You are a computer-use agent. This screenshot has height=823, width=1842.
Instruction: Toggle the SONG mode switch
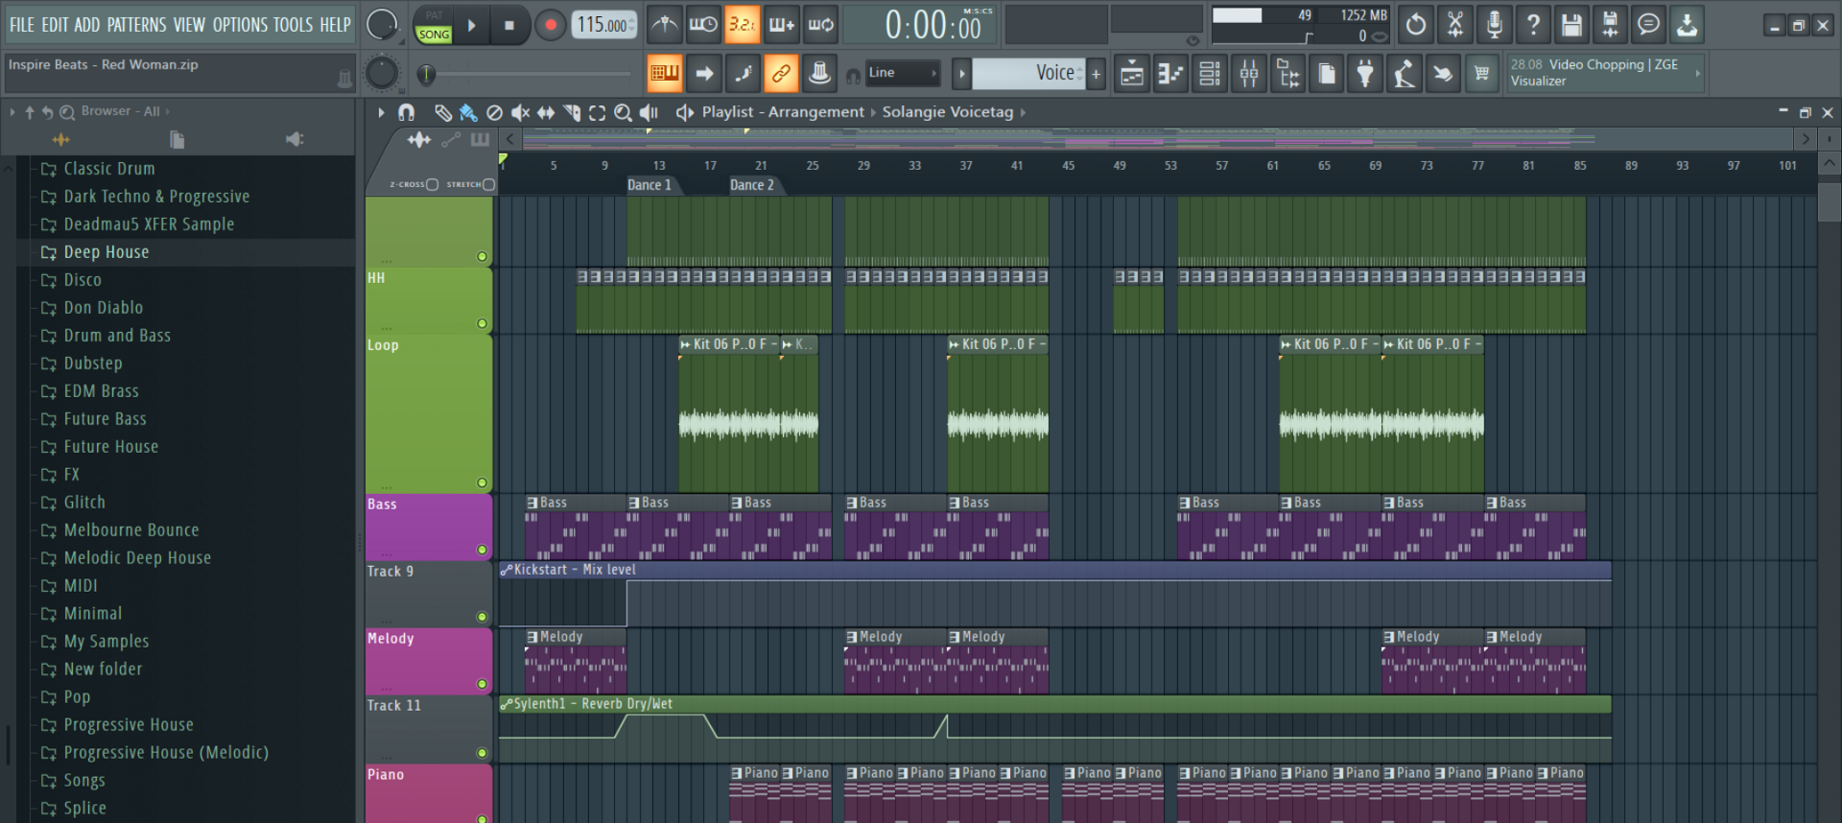point(434,34)
